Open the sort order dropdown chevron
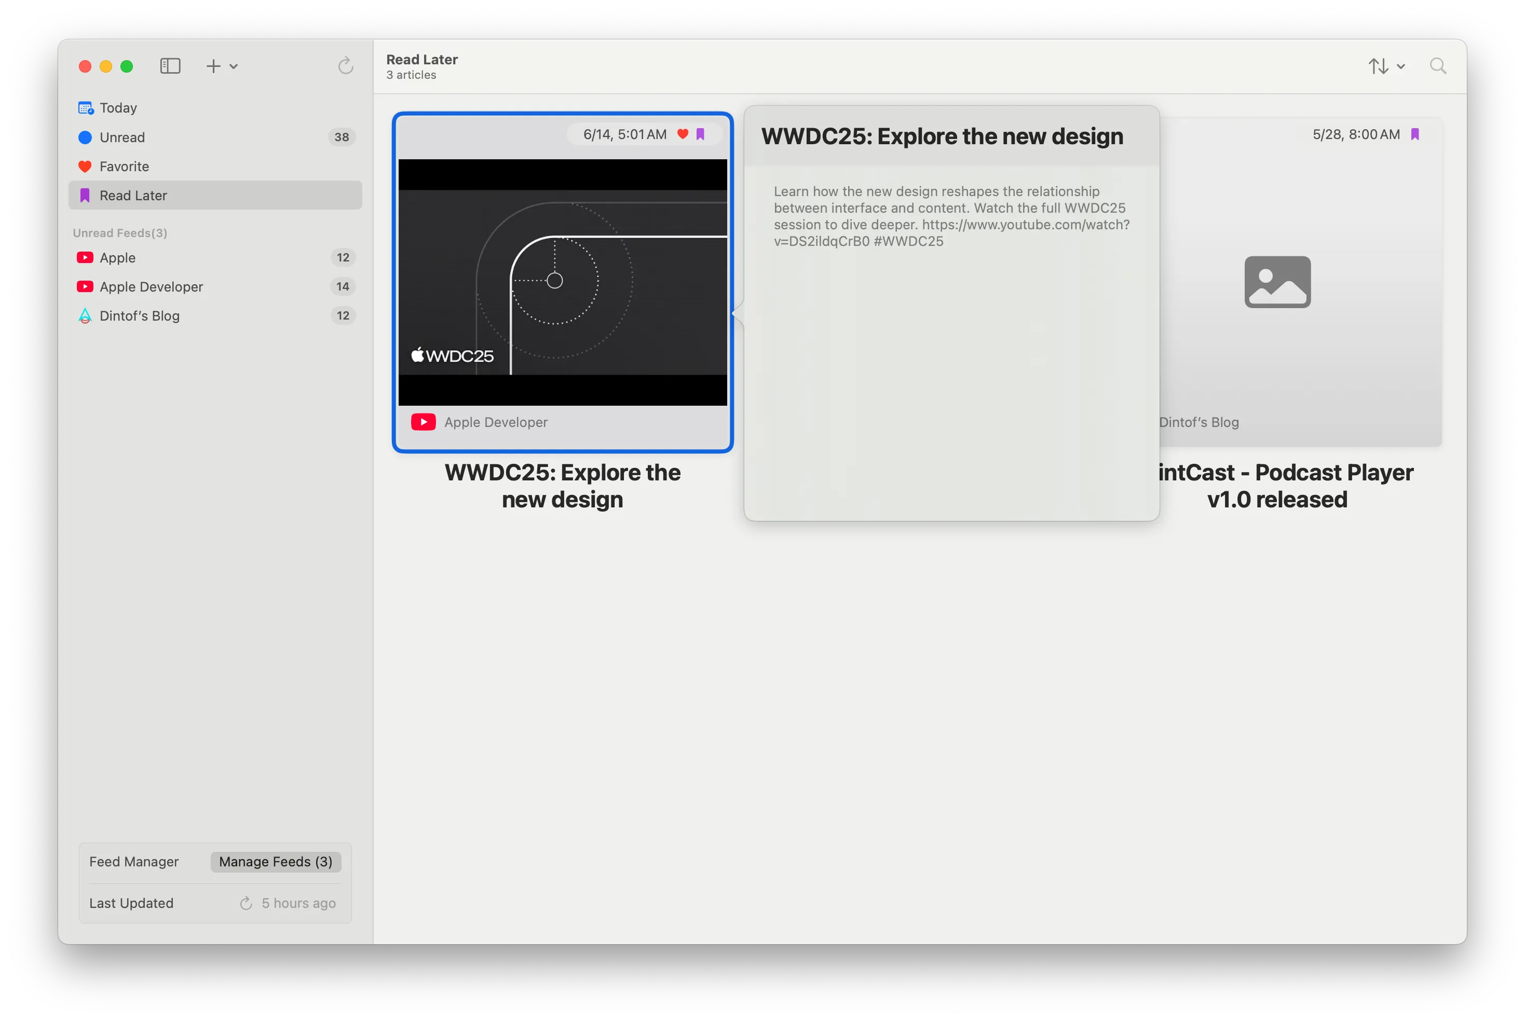 (x=1400, y=66)
